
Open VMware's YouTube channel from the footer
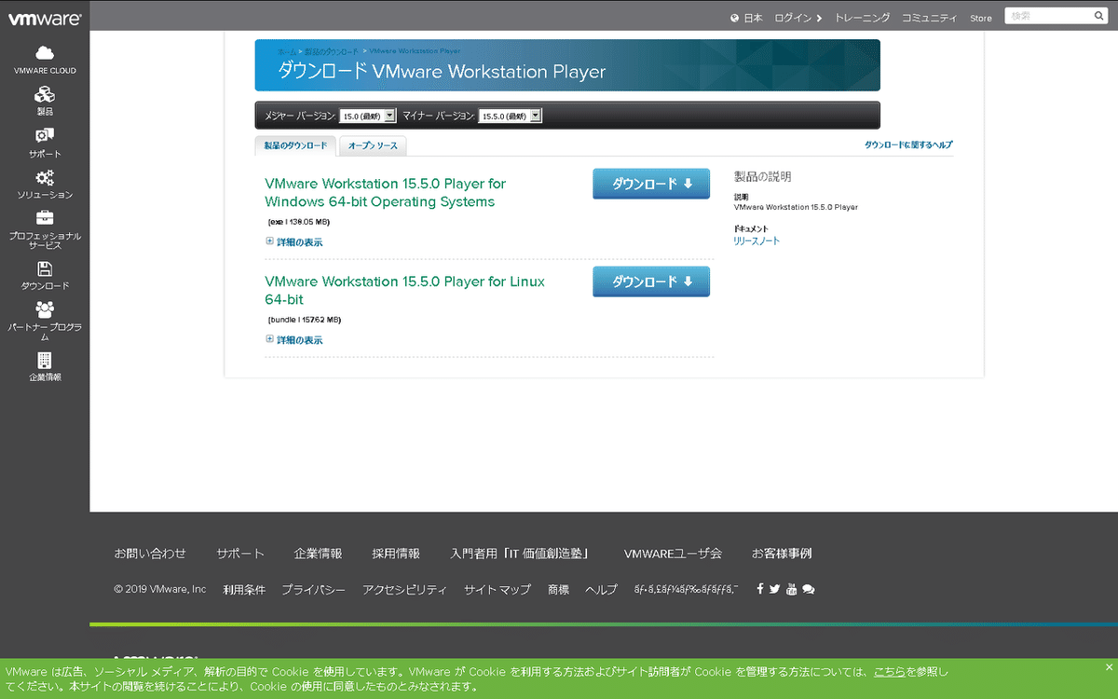[x=791, y=588]
